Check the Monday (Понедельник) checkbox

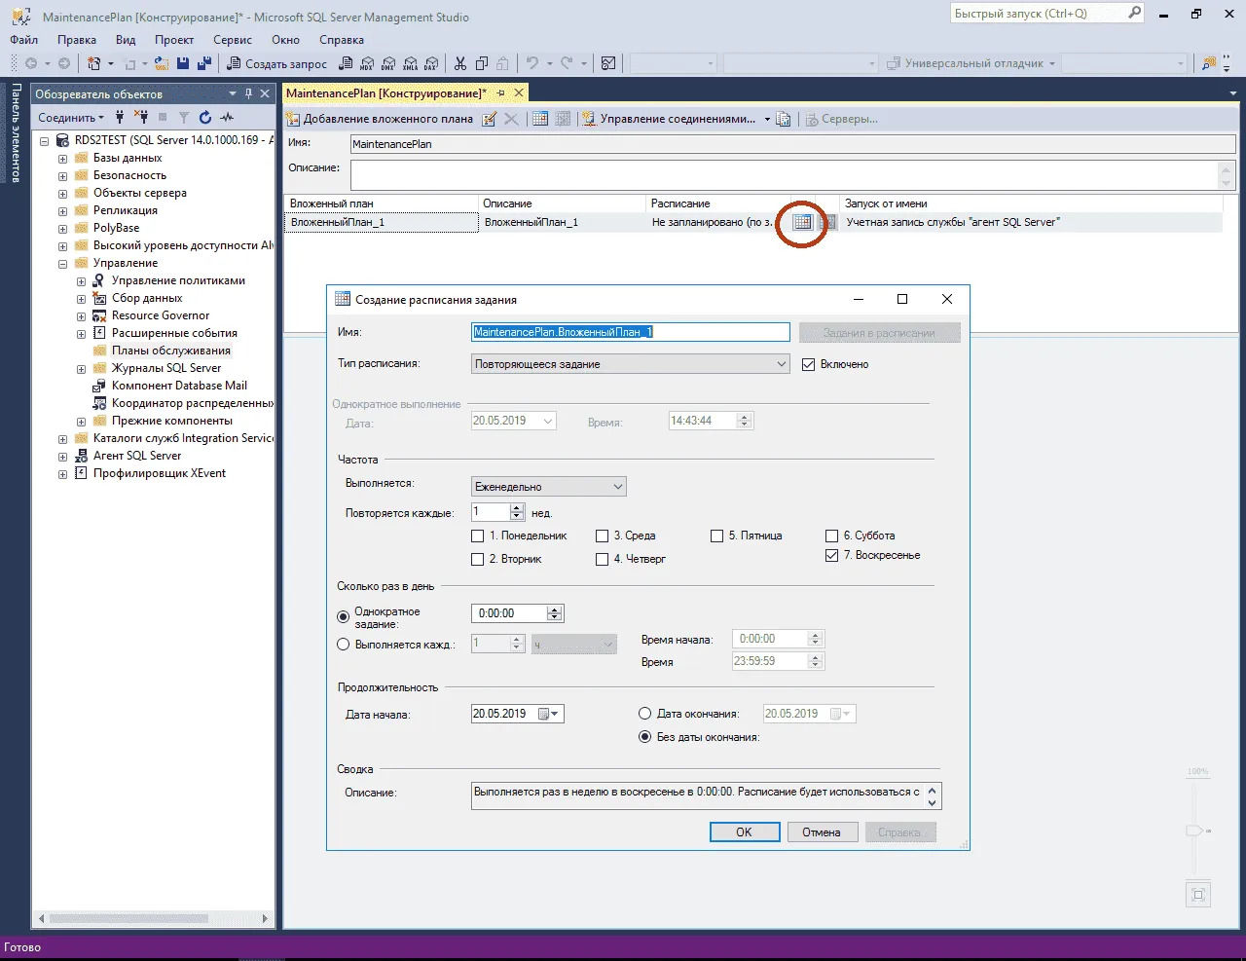click(x=477, y=536)
